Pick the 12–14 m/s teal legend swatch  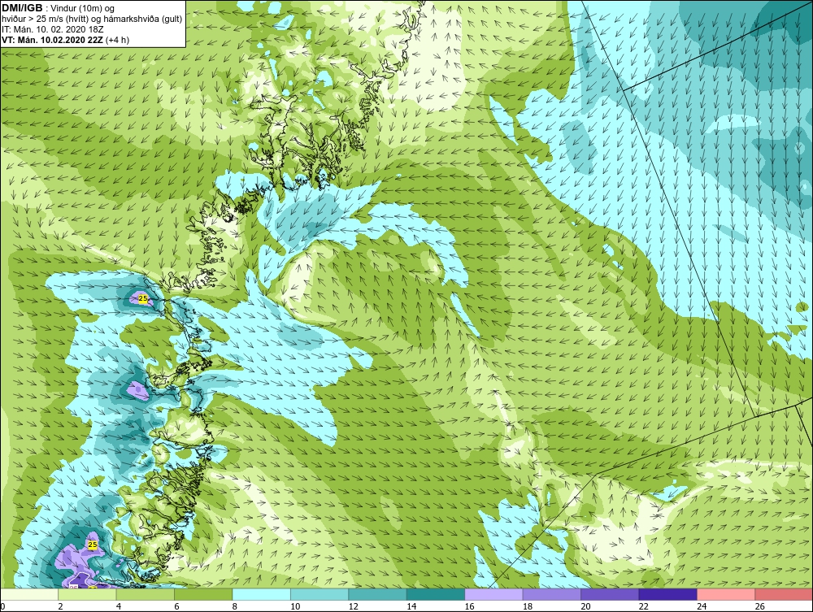point(377,594)
